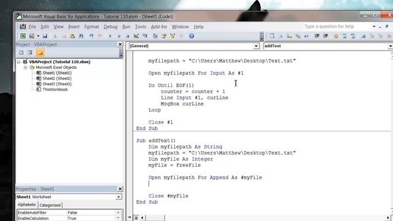Click the List Properties/Methods edit toolbar icon
Screen dimensions: 393x221
(272, 36)
